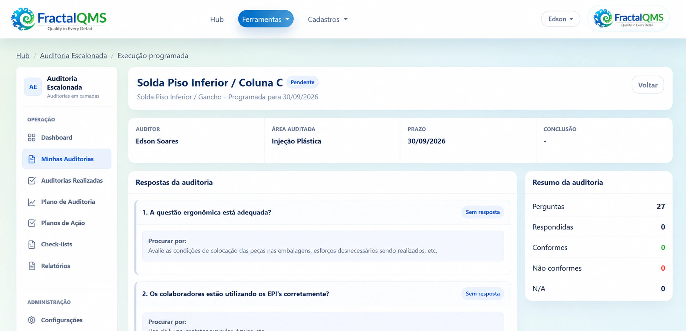Click the Não conformes row in summary
The image size is (686, 331).
[599, 268]
